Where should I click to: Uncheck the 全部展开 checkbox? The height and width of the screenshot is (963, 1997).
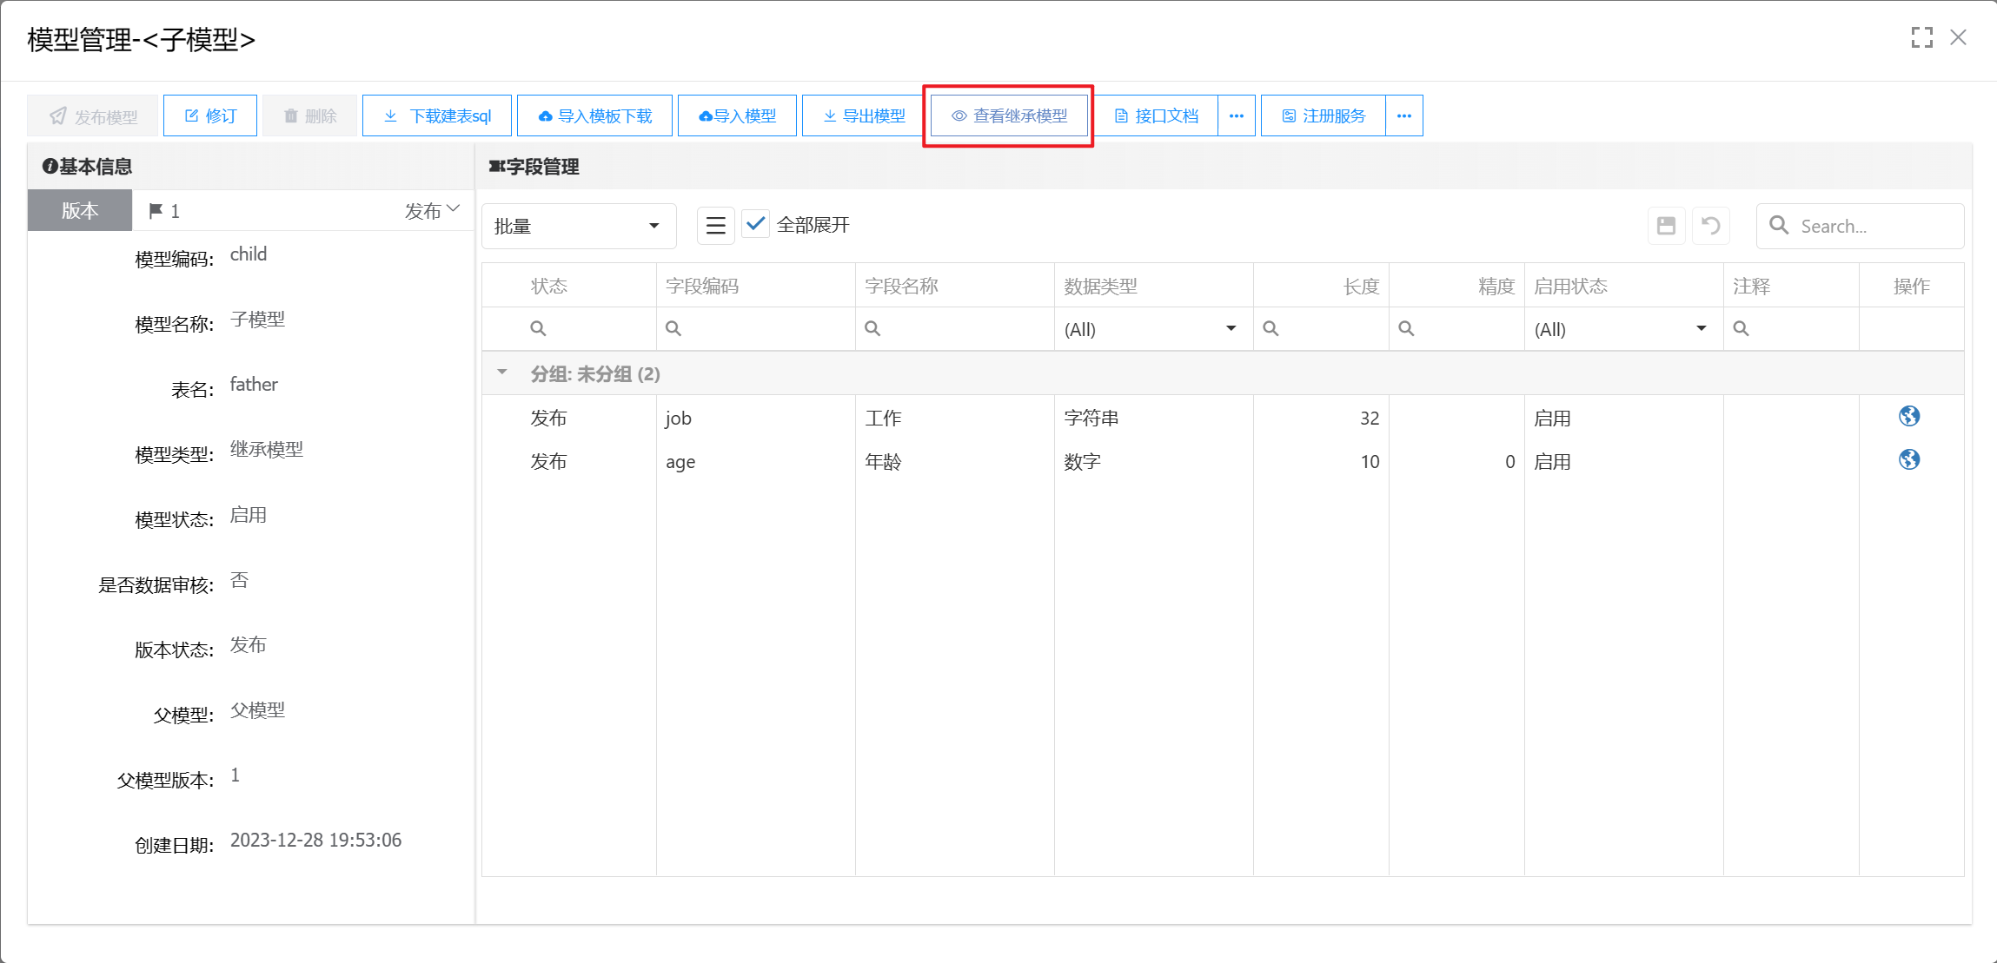click(x=756, y=224)
